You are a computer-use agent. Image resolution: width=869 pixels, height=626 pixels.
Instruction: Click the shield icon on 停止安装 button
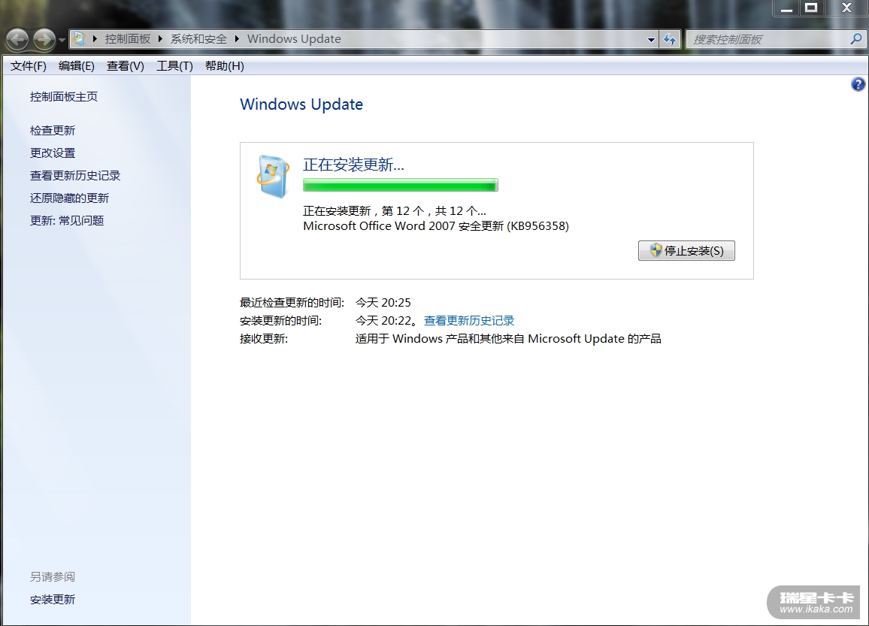pyautogui.click(x=656, y=249)
